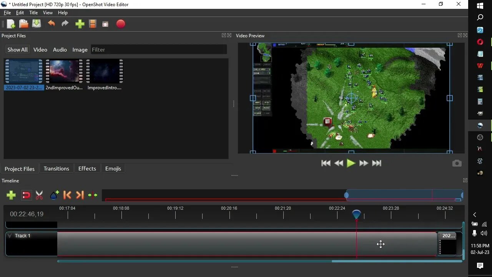Click the blue playhead marker on the ruler
This screenshot has width=492, height=277.
coord(356,214)
